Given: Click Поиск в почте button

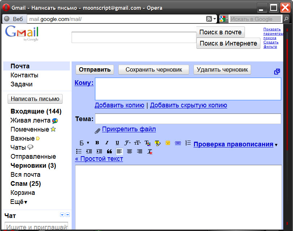Looking at the screenshot, I should (220, 32).
